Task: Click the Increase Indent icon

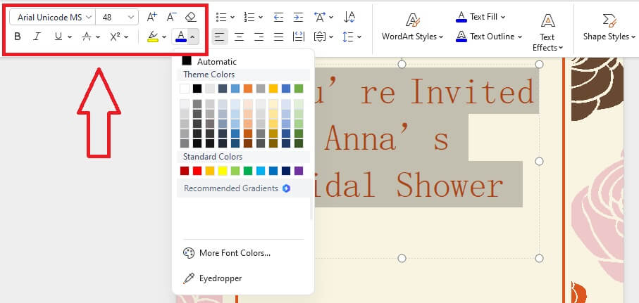Action: coord(298,17)
